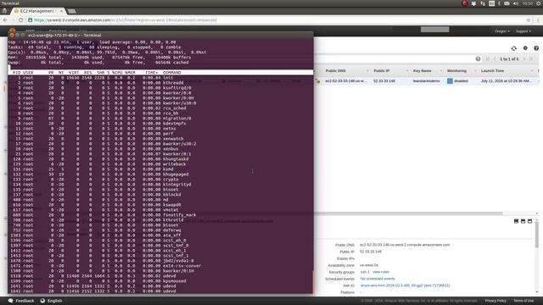Click the browser address bar URL
Image resolution: width=543 pixels, height=305 pixels.
(125, 20)
